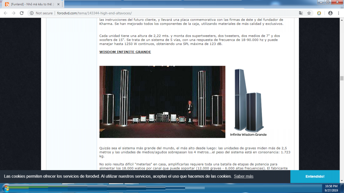Reload the forodvd page

coord(22,13)
